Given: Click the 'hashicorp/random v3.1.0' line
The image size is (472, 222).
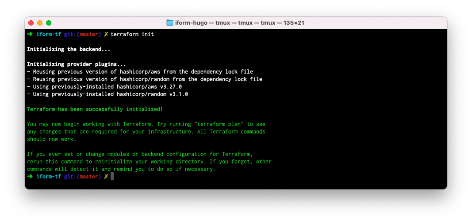Looking at the screenshot, I should pos(107,94).
